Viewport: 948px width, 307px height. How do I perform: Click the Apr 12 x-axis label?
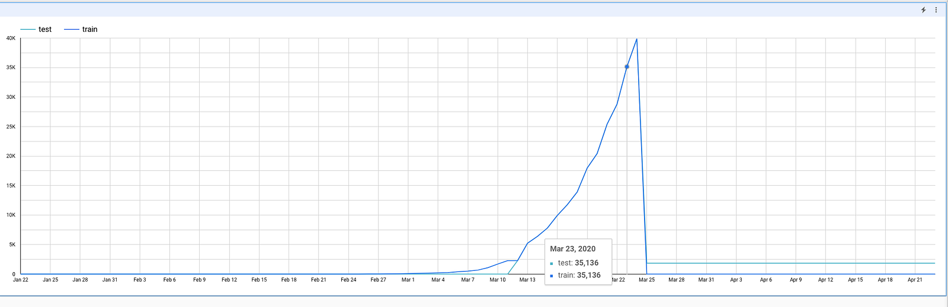tap(825, 280)
